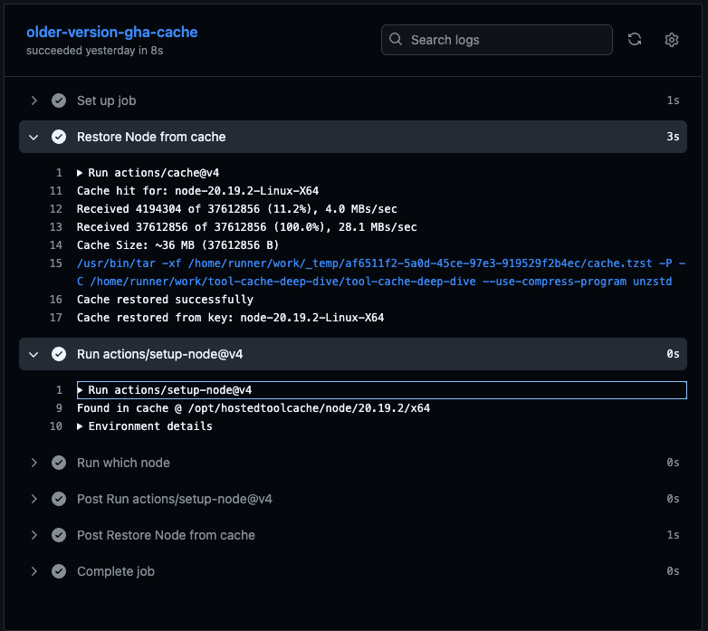The height and width of the screenshot is (631, 708).
Task: Click log line number 16
Action: click(x=55, y=300)
